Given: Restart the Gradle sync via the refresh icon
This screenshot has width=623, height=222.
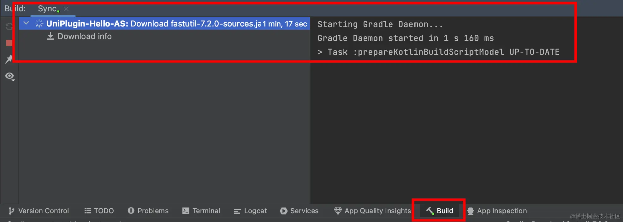Looking at the screenshot, I should [9, 26].
